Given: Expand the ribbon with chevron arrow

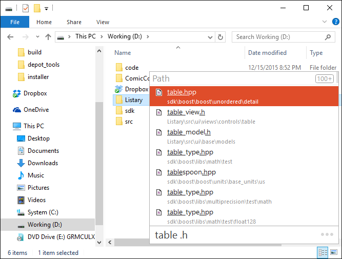Looking at the screenshot, I should pos(325,22).
